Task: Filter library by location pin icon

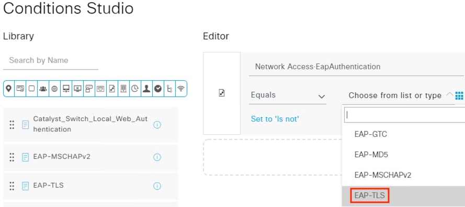Action: point(9,89)
